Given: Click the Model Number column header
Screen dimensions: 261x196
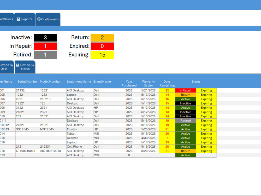Looking at the screenshot, I should pos(50,82).
